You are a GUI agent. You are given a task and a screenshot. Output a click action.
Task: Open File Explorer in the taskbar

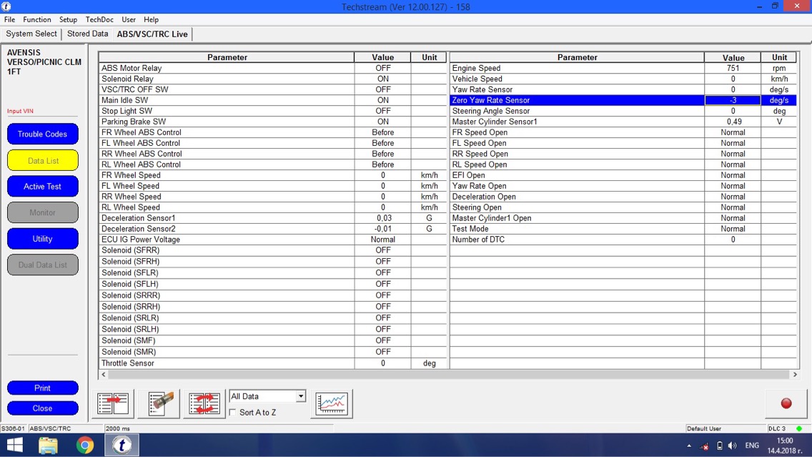(x=49, y=445)
